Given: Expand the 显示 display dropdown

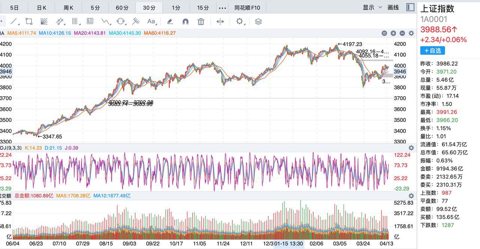Looking at the screenshot, I should pyautogui.click(x=372, y=7).
